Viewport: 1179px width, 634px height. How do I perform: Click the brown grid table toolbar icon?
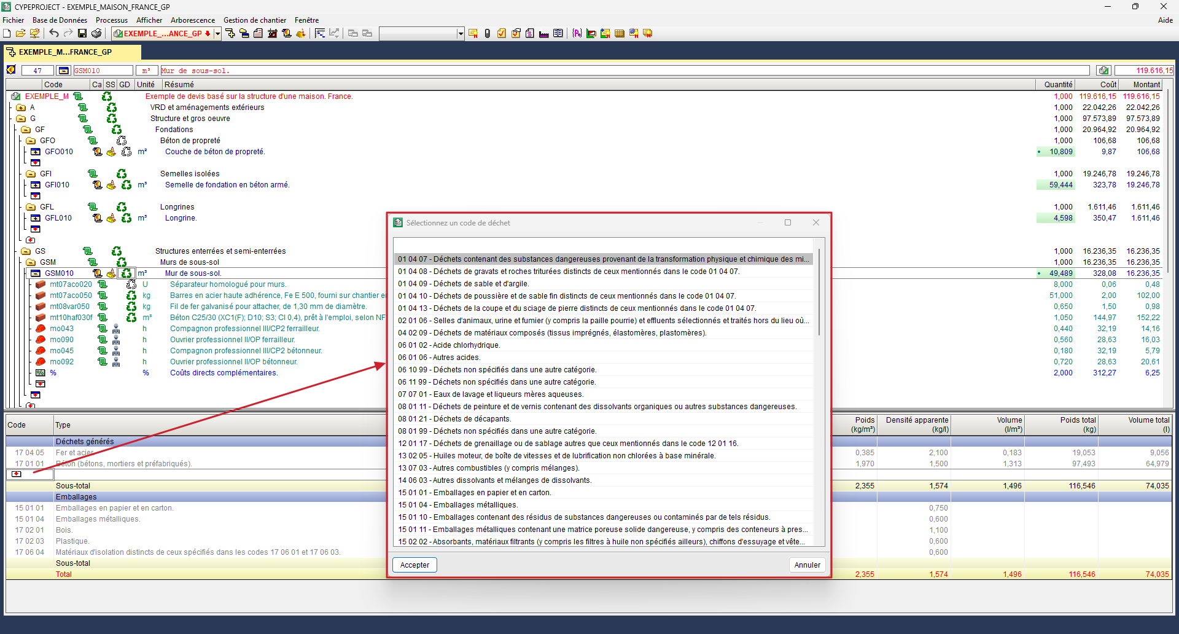(620, 33)
